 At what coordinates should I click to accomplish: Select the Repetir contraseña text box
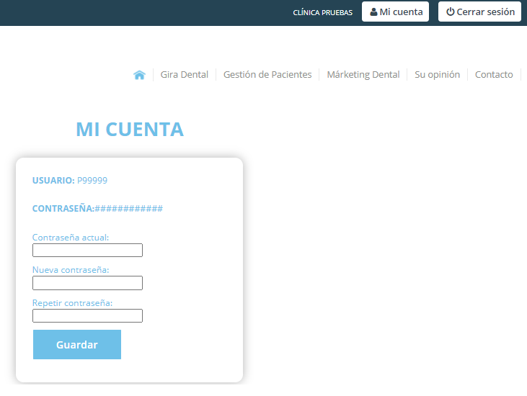pyautogui.click(x=87, y=315)
